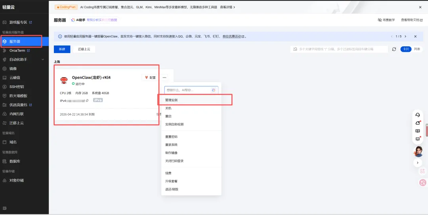The image size is (428, 215).
Task: Open the cloud notification floating icon
Action: click(418, 123)
